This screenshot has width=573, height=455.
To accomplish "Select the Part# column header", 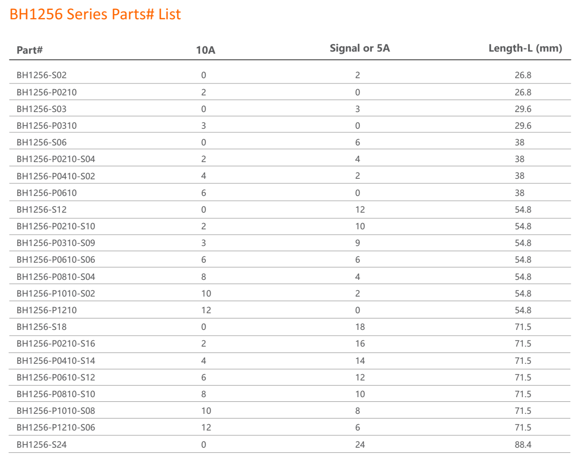I will coord(29,50).
